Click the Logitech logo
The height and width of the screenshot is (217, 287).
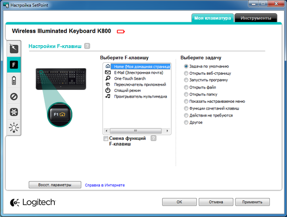click(x=33, y=202)
